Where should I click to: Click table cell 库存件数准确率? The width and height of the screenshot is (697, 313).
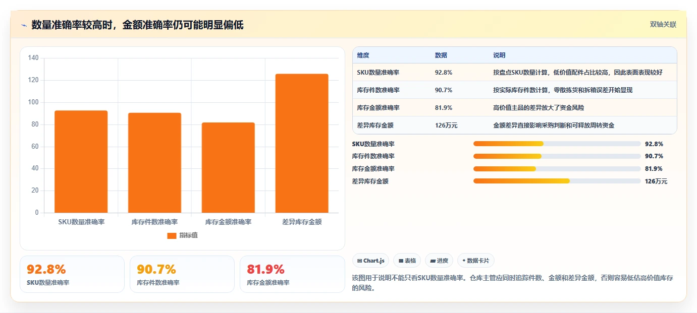(378, 90)
